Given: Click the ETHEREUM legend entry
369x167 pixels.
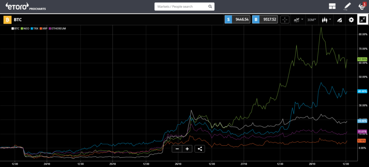Looking at the screenshot, I should tap(57, 28).
